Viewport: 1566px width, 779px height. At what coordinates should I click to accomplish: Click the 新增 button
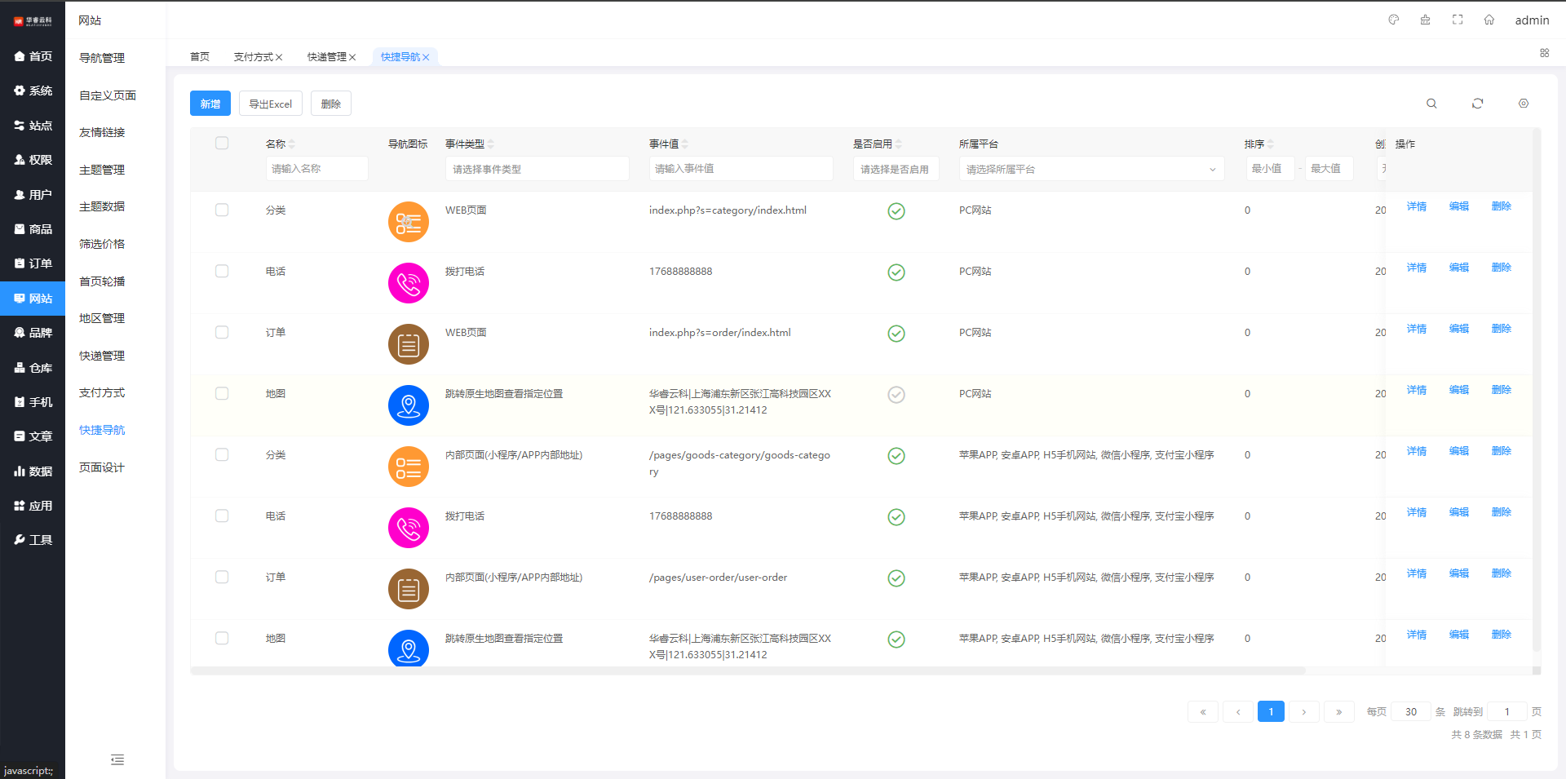210,104
